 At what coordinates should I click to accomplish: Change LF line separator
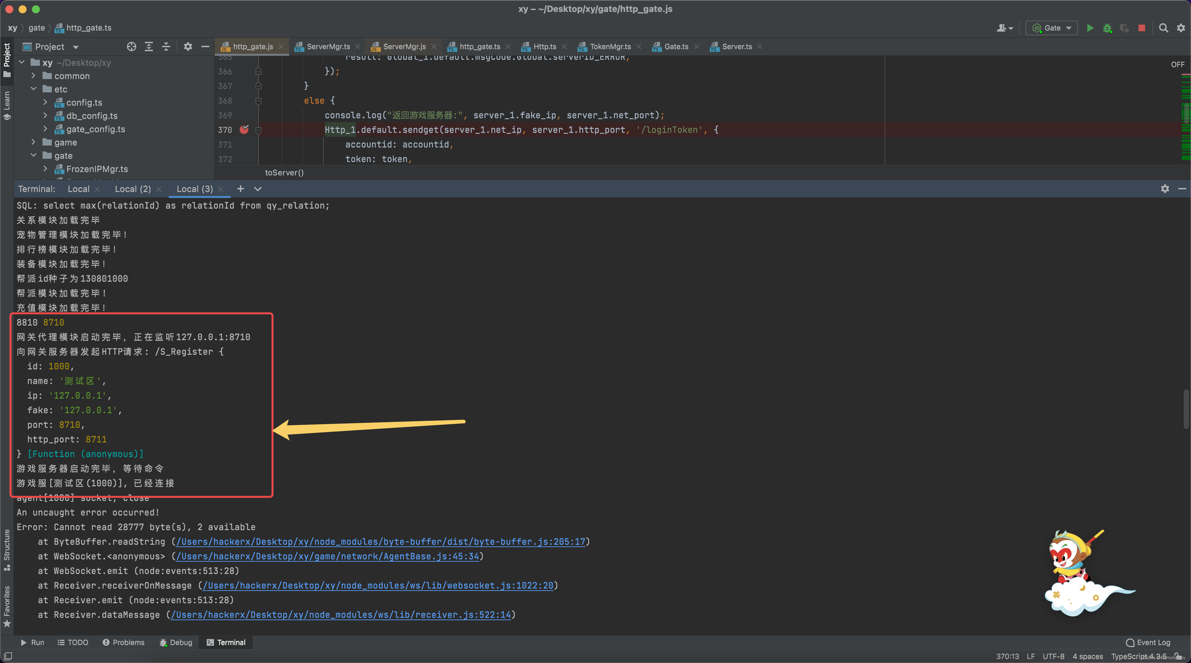tap(1030, 656)
